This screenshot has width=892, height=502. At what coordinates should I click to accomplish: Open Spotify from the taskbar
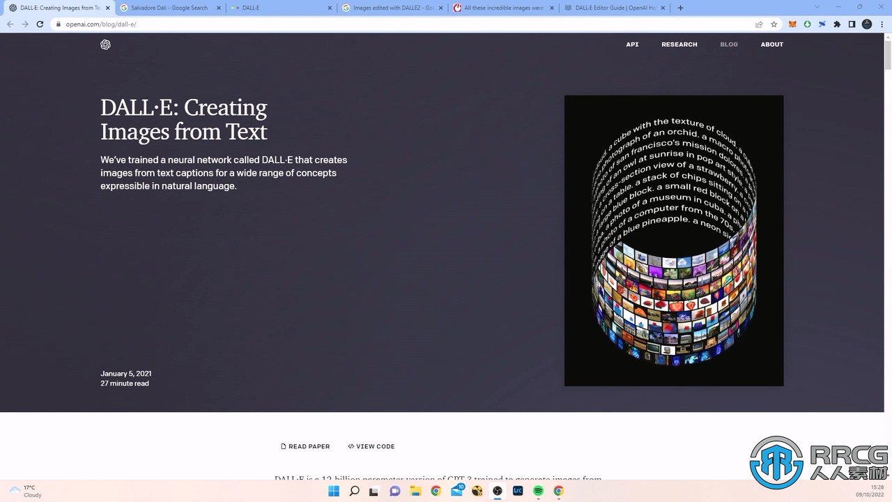point(538,491)
